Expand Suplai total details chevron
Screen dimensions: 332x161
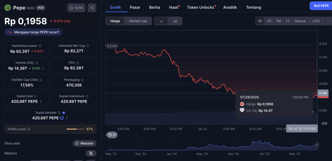[41, 101]
